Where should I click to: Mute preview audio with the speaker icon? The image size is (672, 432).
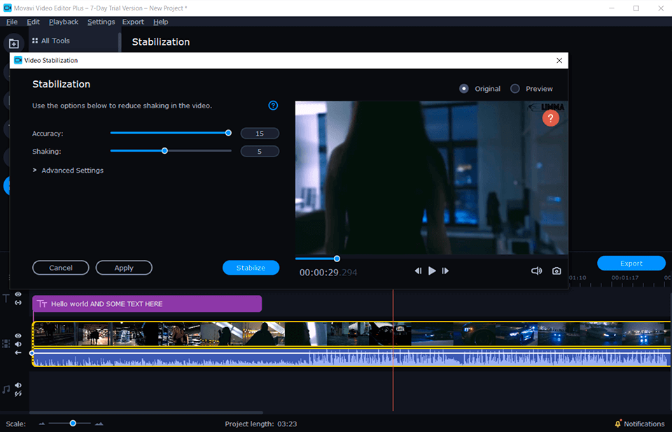click(536, 270)
